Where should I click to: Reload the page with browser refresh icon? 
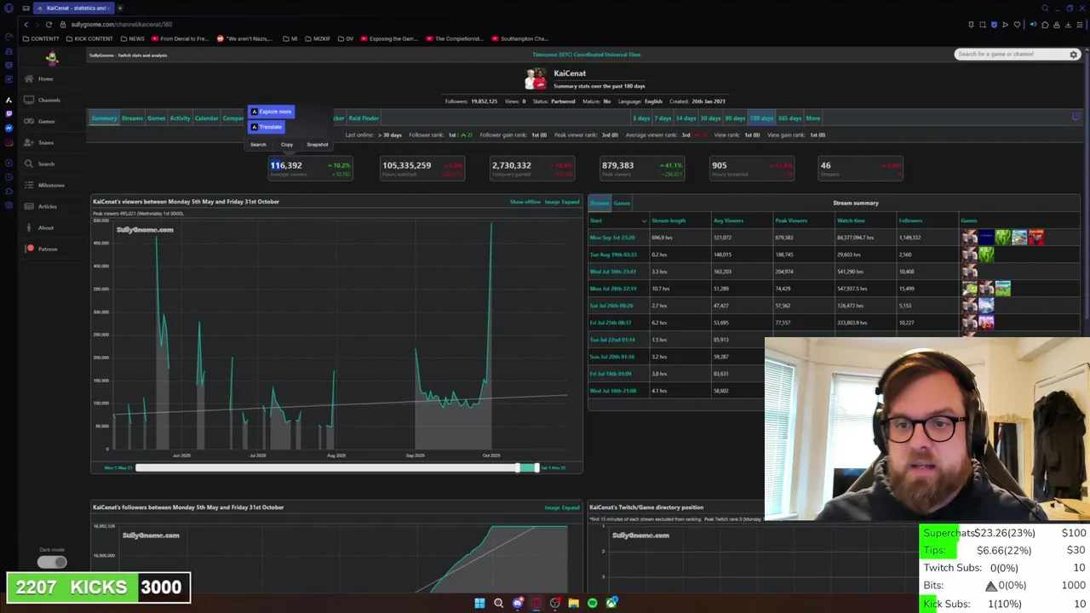49,25
